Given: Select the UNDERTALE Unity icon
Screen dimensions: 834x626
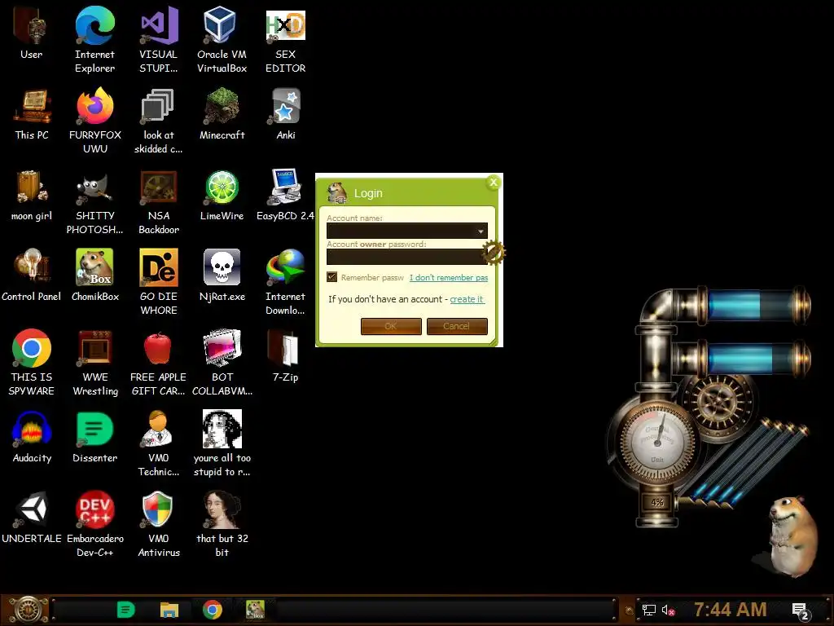Looking at the screenshot, I should (x=32, y=518).
